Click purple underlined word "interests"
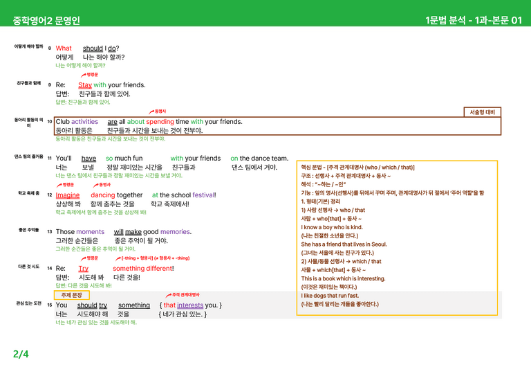 click(x=190, y=305)
